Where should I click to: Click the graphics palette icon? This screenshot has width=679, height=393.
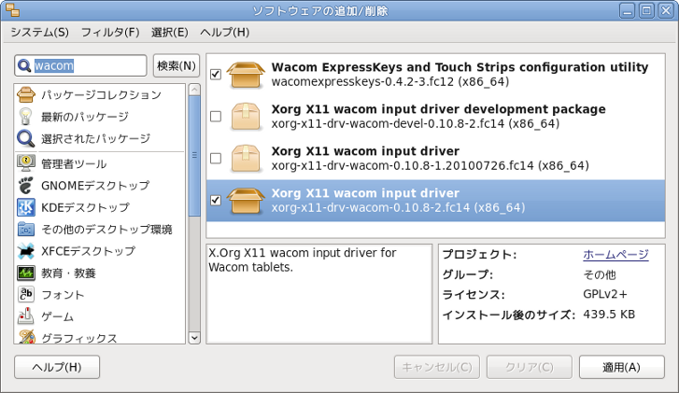tap(25, 337)
